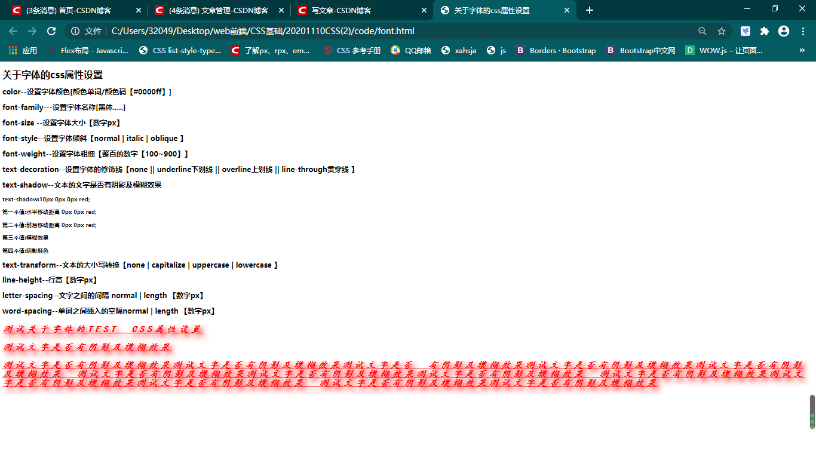
Task: Open the zoom magnifier in address bar
Action: (x=703, y=31)
